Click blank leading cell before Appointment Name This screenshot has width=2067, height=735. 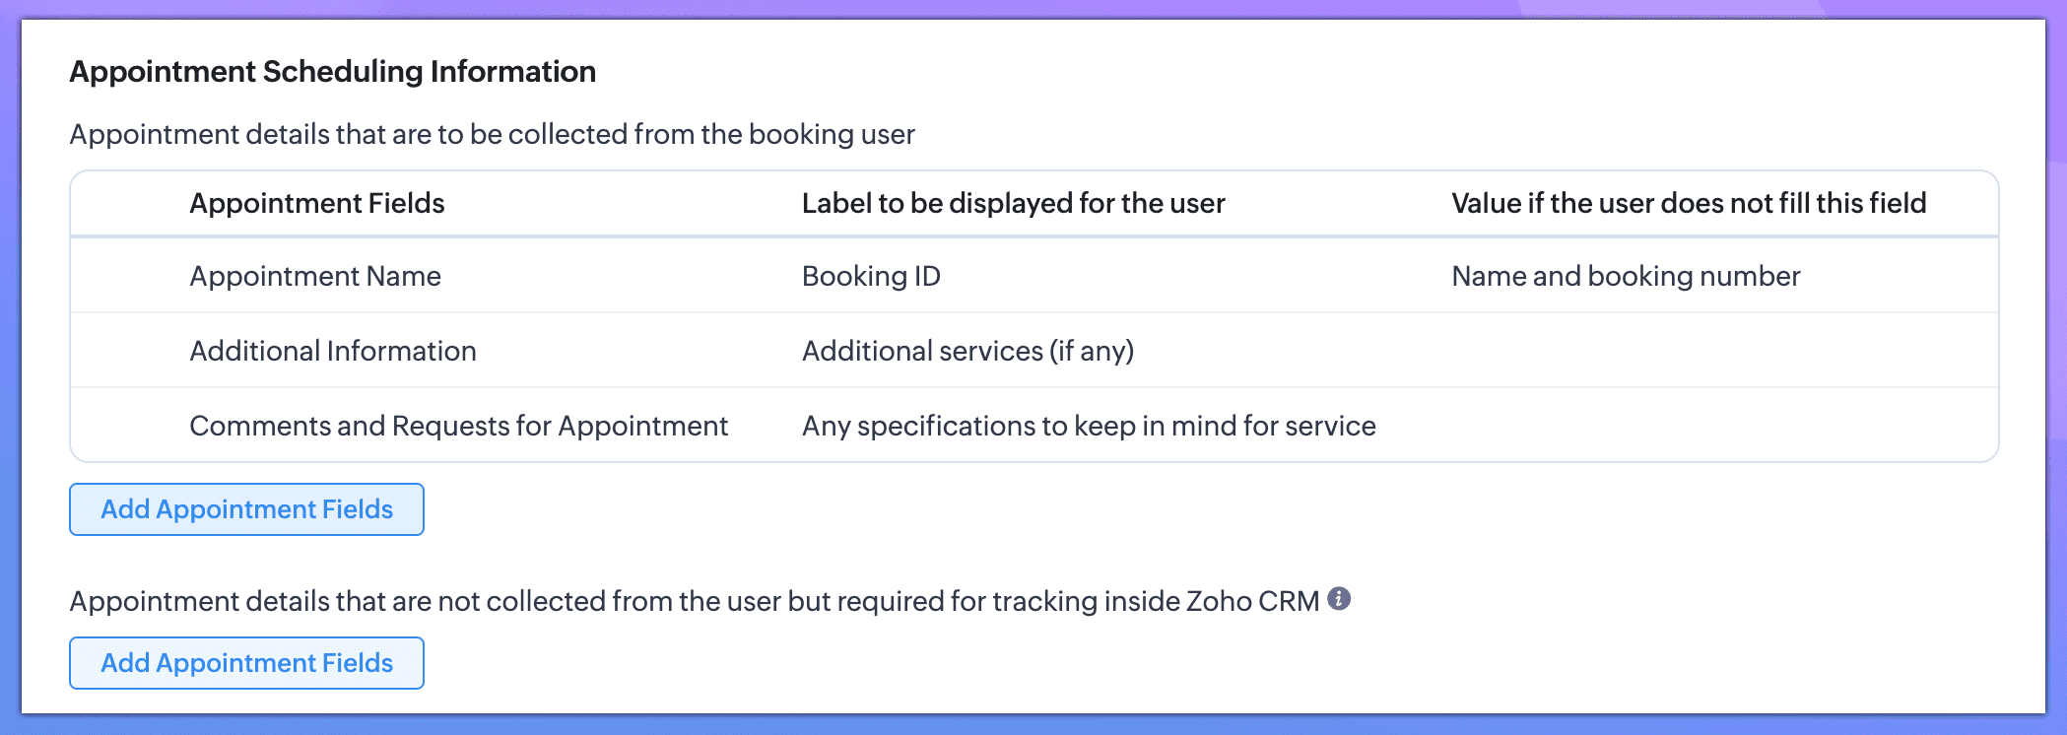pyautogui.click(x=128, y=276)
